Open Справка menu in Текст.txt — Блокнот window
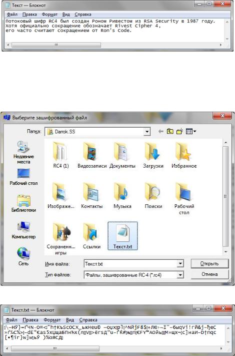Viewport: 235px width, 356px height. tap(88, 319)
